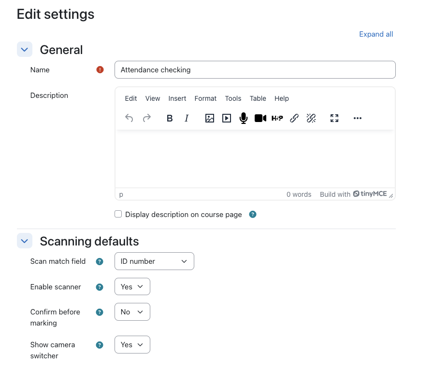This screenshot has height=367, width=433.
Task: Undo the last edit in the description editor
Action: pyautogui.click(x=129, y=118)
